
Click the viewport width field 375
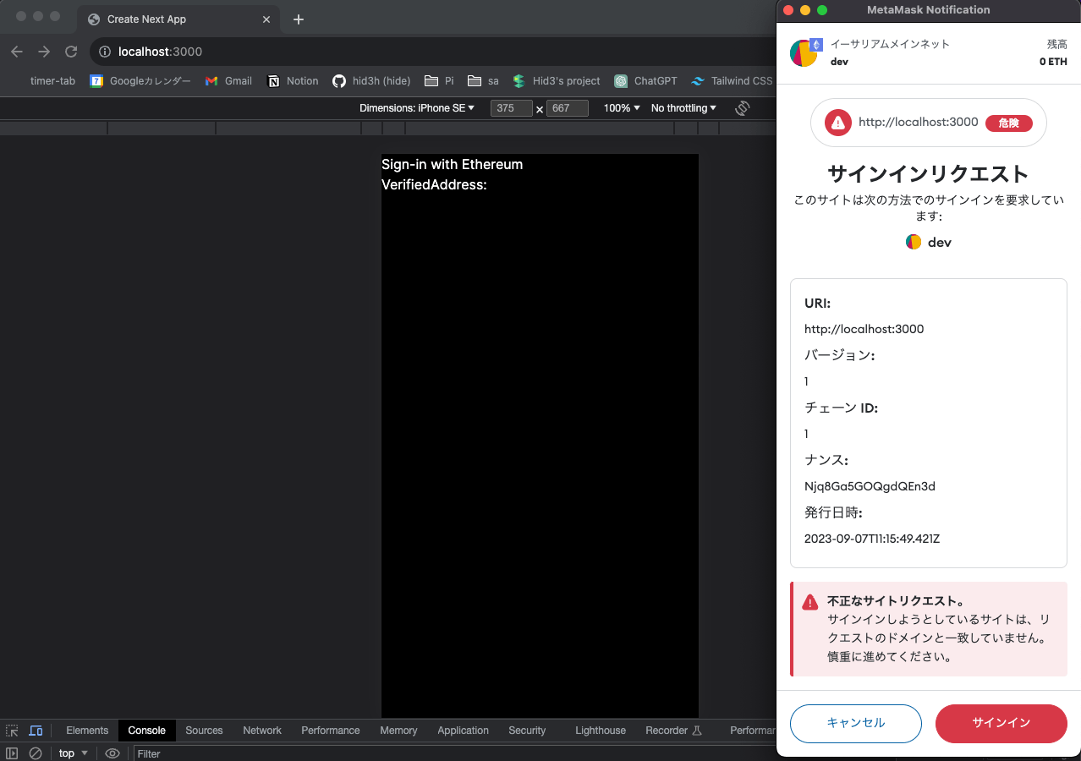(x=512, y=108)
